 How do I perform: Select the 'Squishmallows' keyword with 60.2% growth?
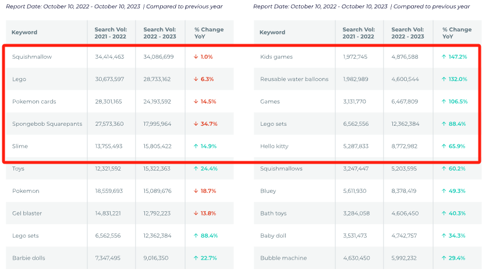point(281,169)
